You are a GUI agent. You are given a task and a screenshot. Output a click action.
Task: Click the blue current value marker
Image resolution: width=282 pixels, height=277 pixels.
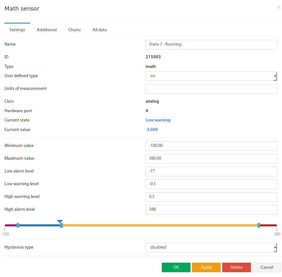coord(60,222)
